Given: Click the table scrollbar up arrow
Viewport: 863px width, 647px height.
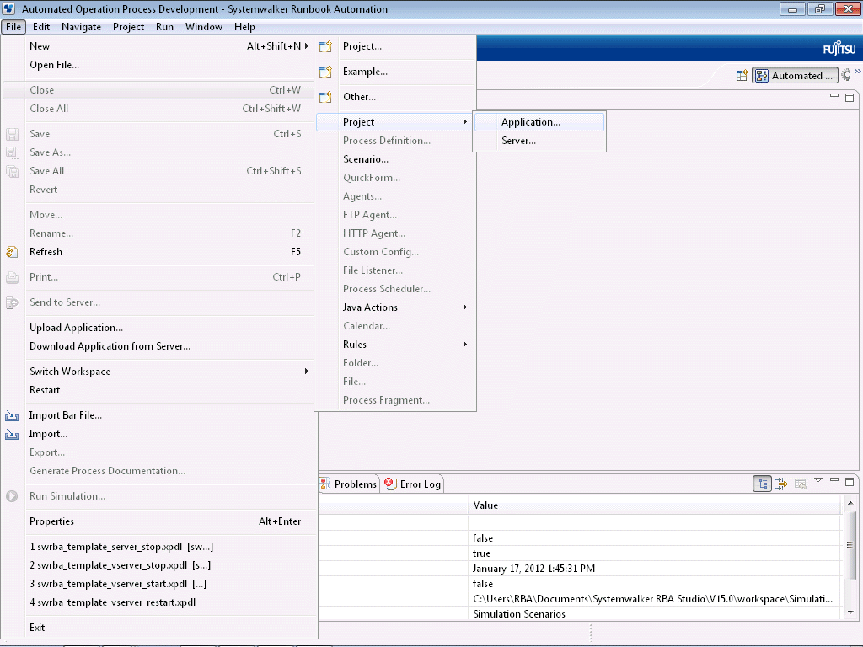Looking at the screenshot, I should [x=850, y=503].
